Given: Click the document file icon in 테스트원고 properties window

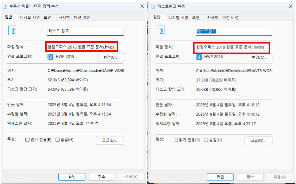Looking at the screenshot, I should 161,30.
